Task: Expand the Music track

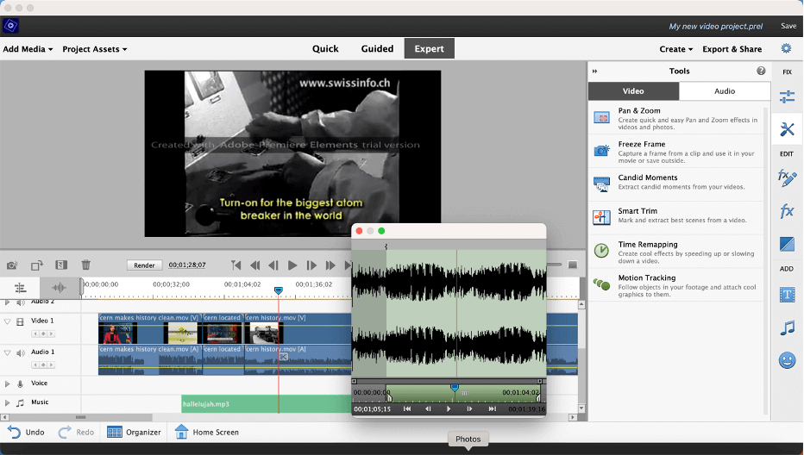Action: click(x=8, y=402)
